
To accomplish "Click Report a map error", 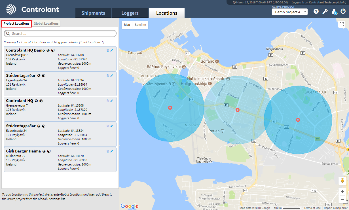I will pos(335,208).
